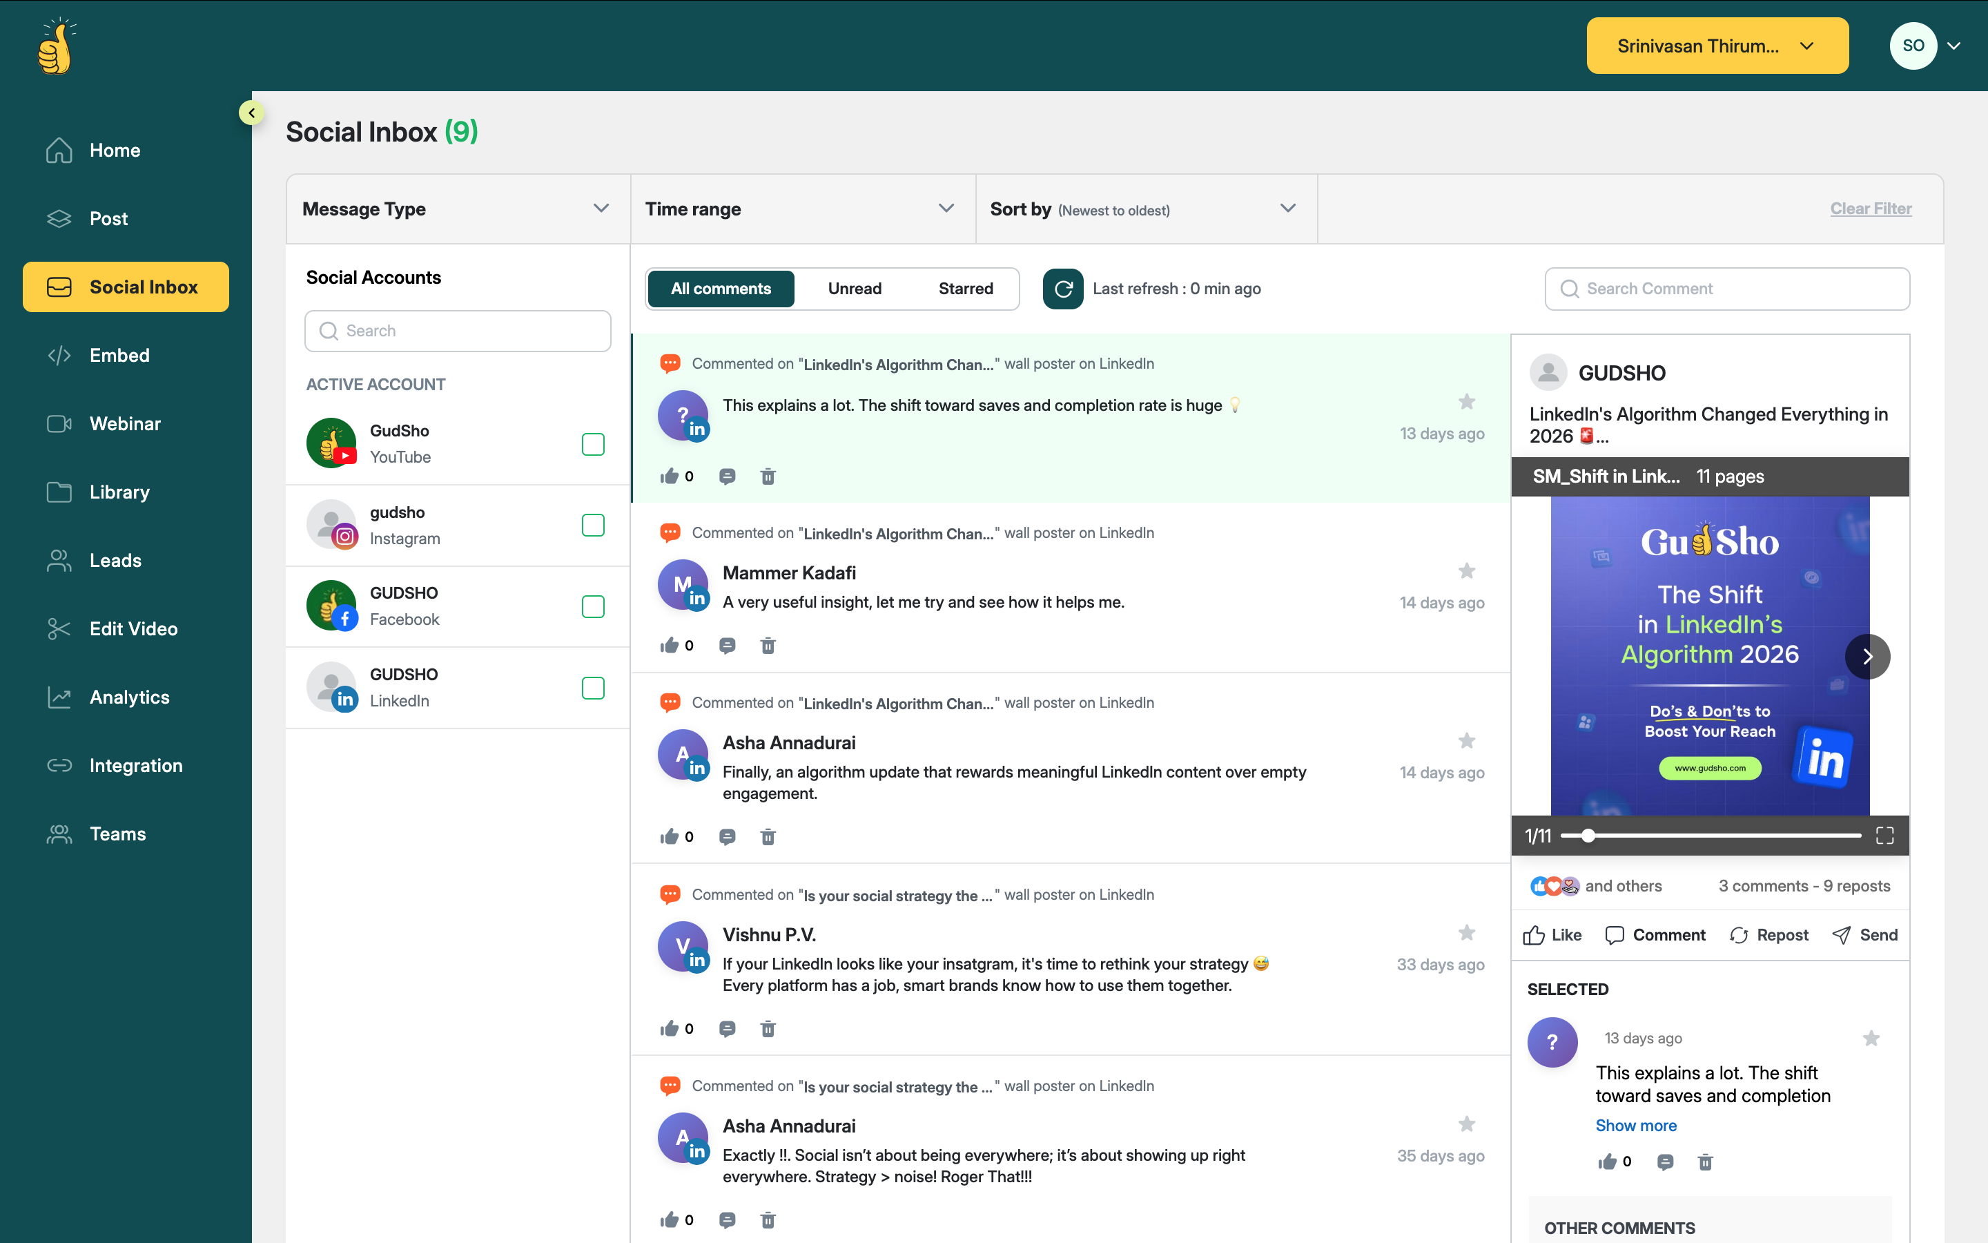Viewport: 1988px width, 1243px height.
Task: Select the gudsho Instagram account checkbox
Action: (x=592, y=526)
